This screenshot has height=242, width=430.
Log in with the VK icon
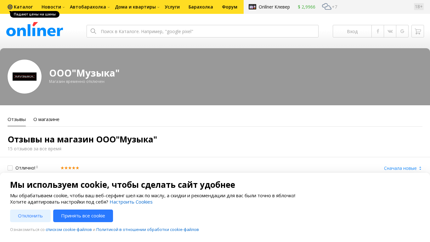coord(390,31)
